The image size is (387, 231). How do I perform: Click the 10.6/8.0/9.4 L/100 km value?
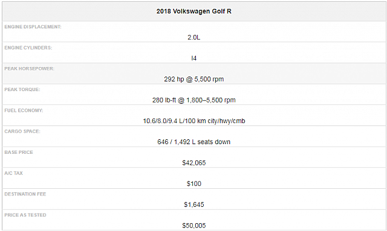point(193,121)
